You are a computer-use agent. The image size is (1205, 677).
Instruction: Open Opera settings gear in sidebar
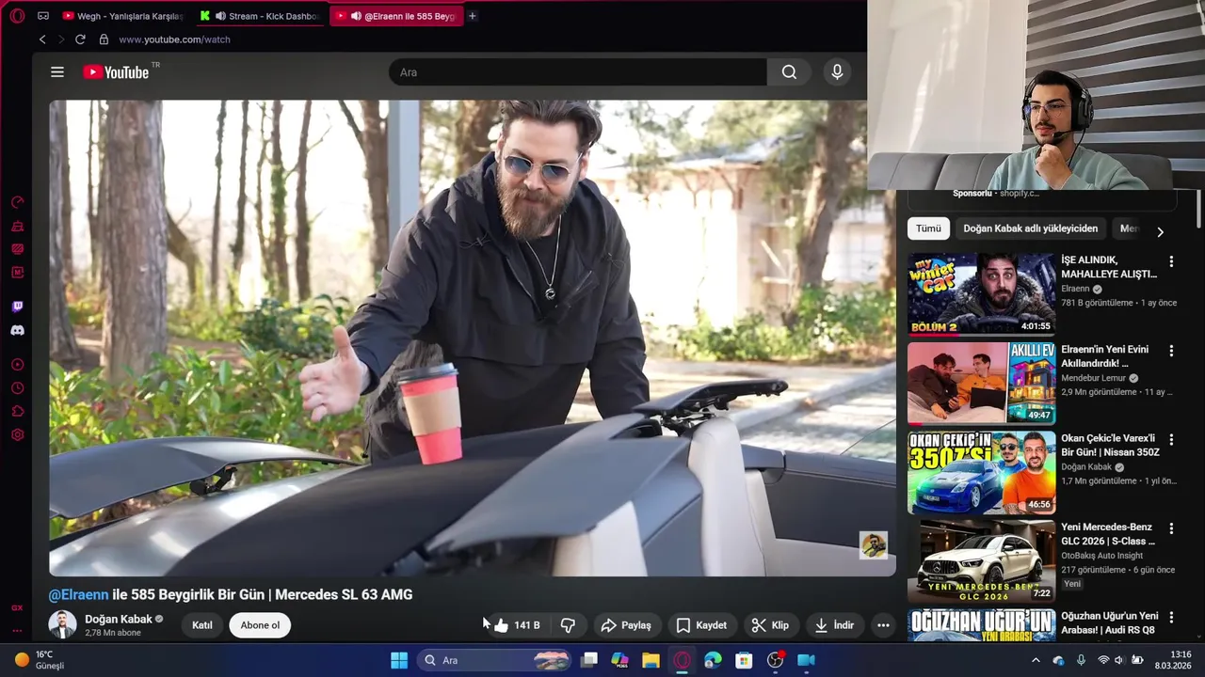pos(17,435)
